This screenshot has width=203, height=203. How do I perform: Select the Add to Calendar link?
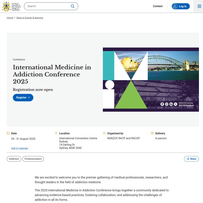pos(20,148)
